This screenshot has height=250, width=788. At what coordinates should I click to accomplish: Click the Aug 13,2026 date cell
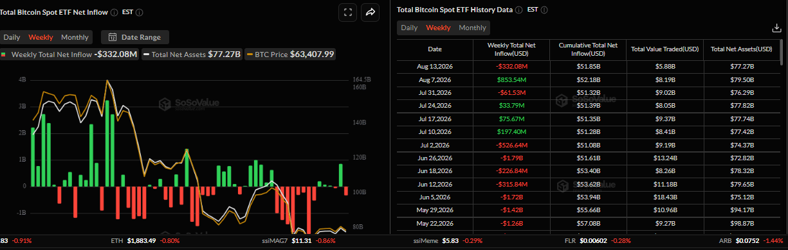click(x=435, y=66)
